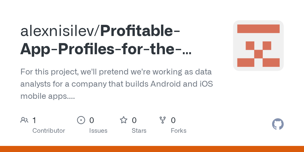
Task: Click the 0 count above Issues
Action: [x=92, y=120]
